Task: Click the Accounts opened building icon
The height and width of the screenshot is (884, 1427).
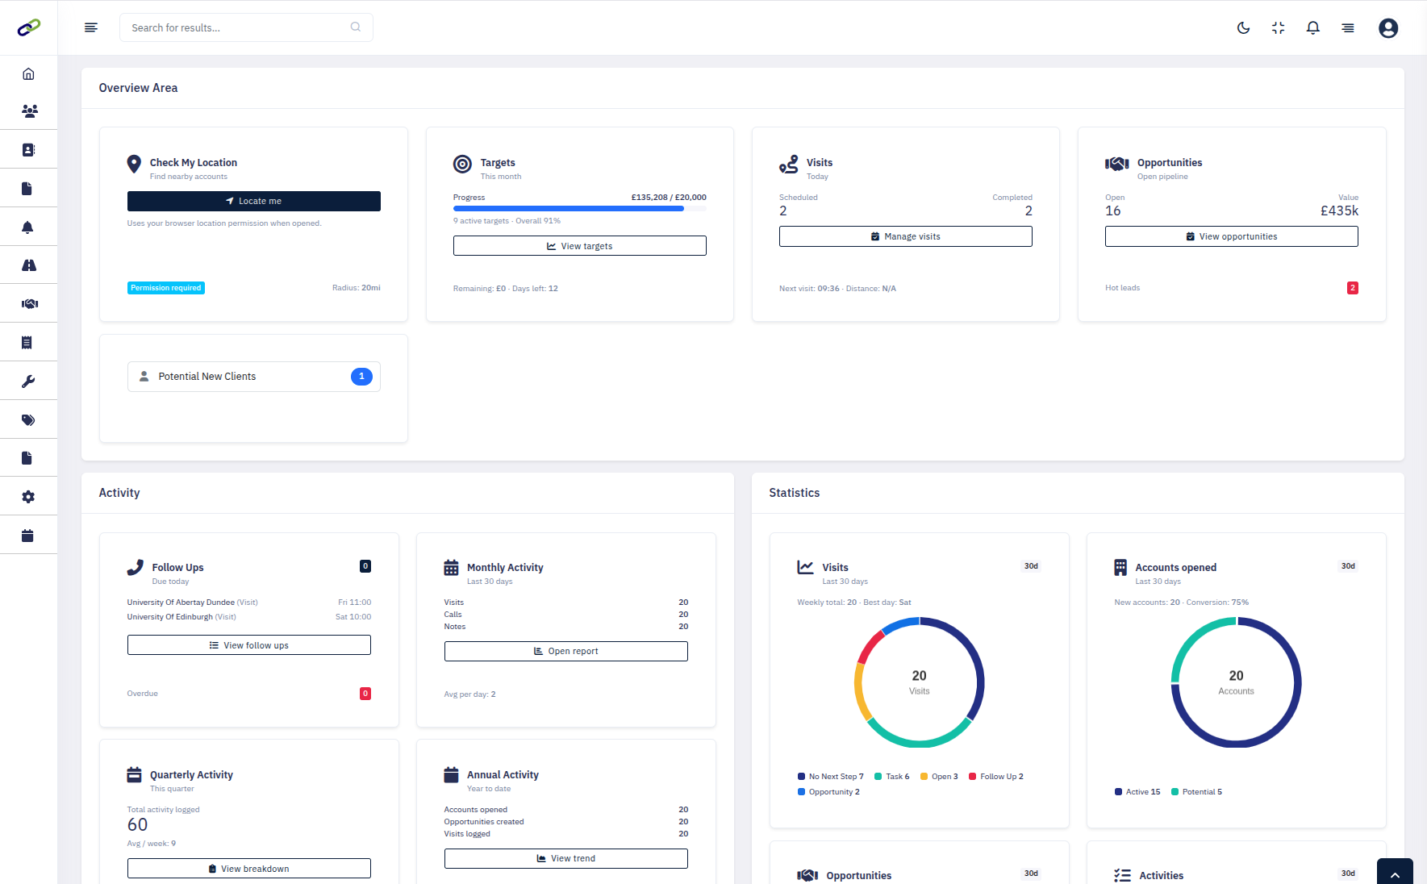Action: point(1120,568)
